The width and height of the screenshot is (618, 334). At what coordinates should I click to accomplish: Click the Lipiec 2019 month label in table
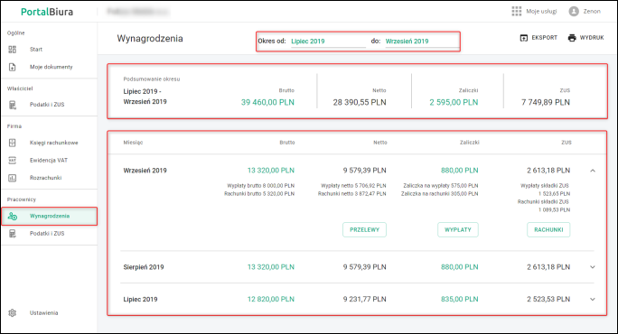[140, 300]
